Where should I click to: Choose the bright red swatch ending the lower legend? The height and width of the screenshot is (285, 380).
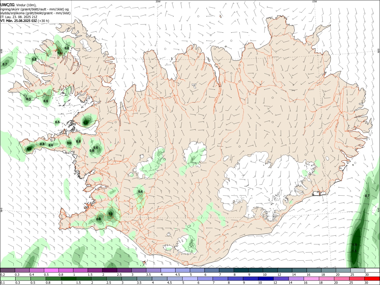tap(372, 278)
